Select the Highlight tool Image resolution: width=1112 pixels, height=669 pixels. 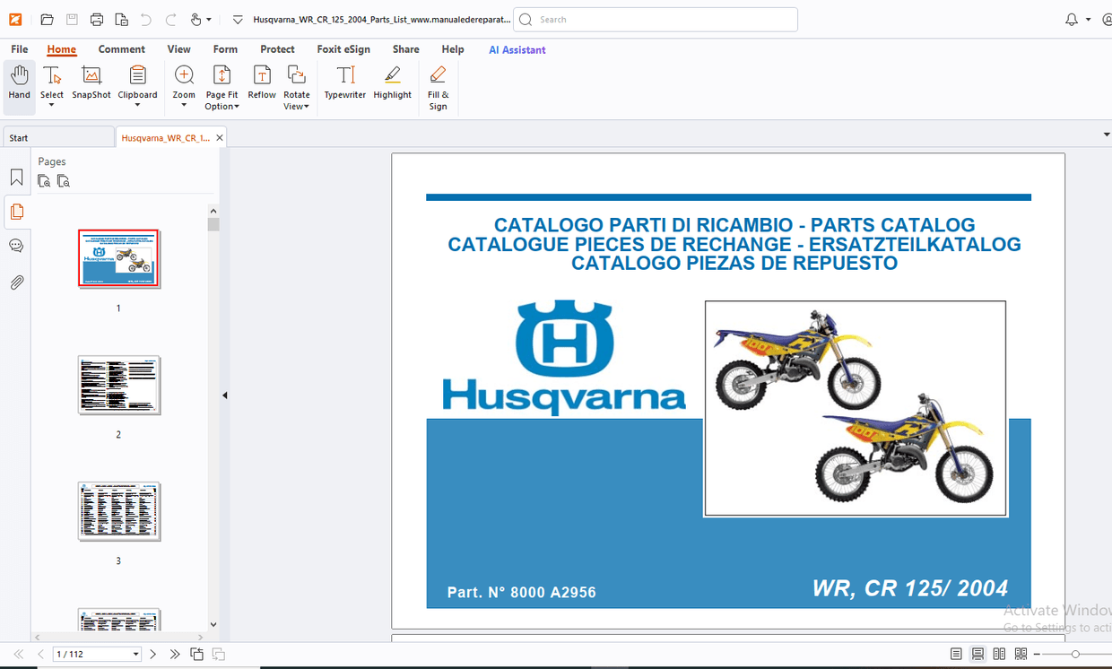(x=392, y=85)
